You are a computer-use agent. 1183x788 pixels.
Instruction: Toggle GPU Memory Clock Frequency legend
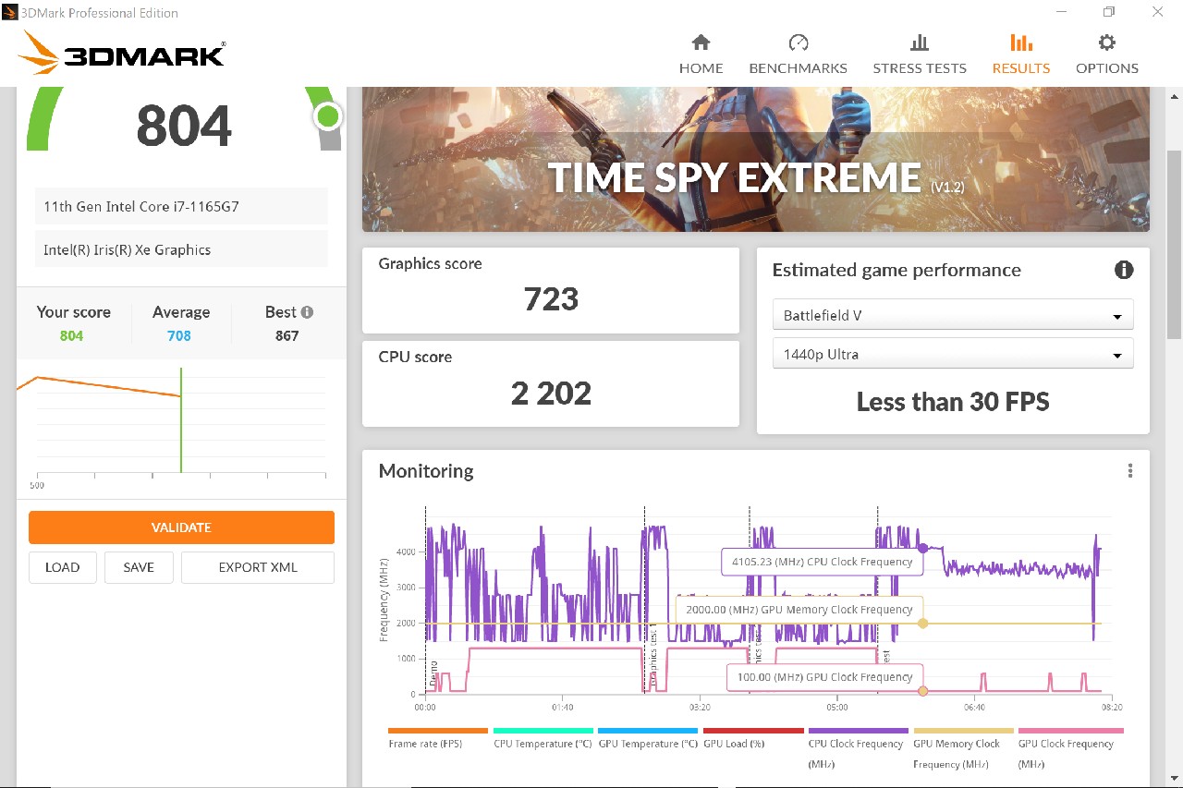962,747
